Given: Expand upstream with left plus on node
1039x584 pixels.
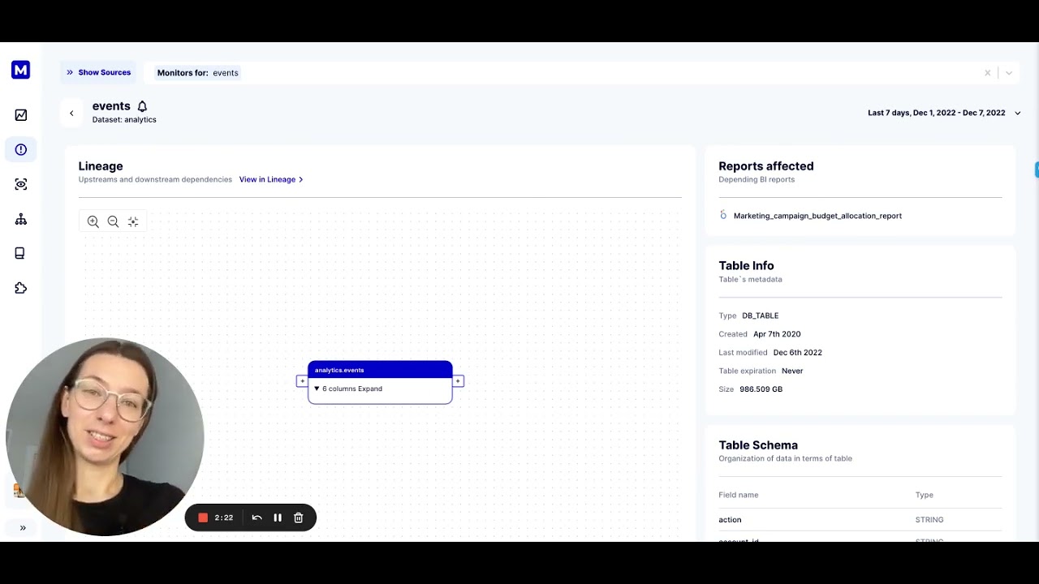Looking at the screenshot, I should (302, 381).
